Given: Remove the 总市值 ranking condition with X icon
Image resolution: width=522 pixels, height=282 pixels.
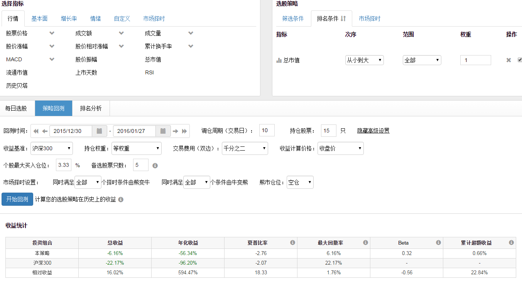Looking at the screenshot, I should tap(508, 60).
